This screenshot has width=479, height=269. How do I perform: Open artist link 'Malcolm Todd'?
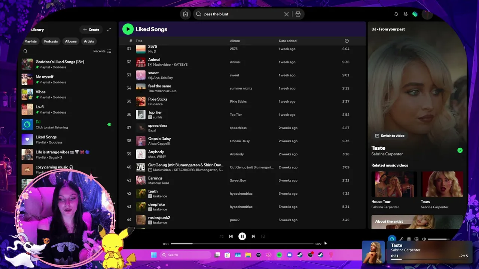[x=159, y=183]
